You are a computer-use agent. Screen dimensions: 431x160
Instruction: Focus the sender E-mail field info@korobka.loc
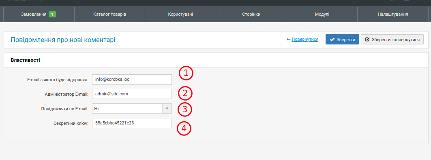(132, 80)
